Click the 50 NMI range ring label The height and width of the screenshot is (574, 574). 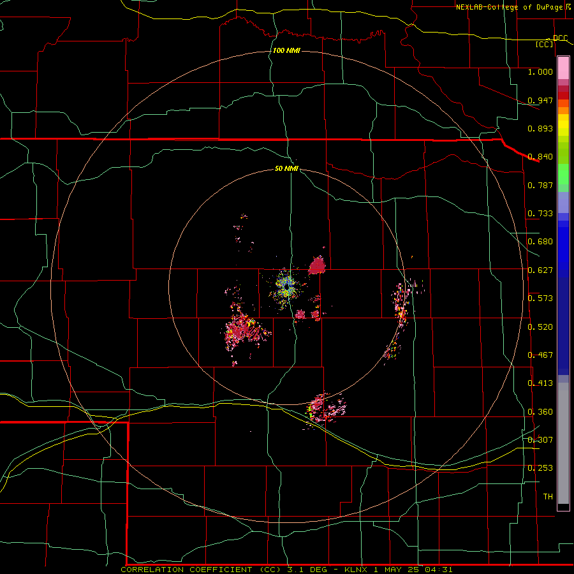coord(286,168)
